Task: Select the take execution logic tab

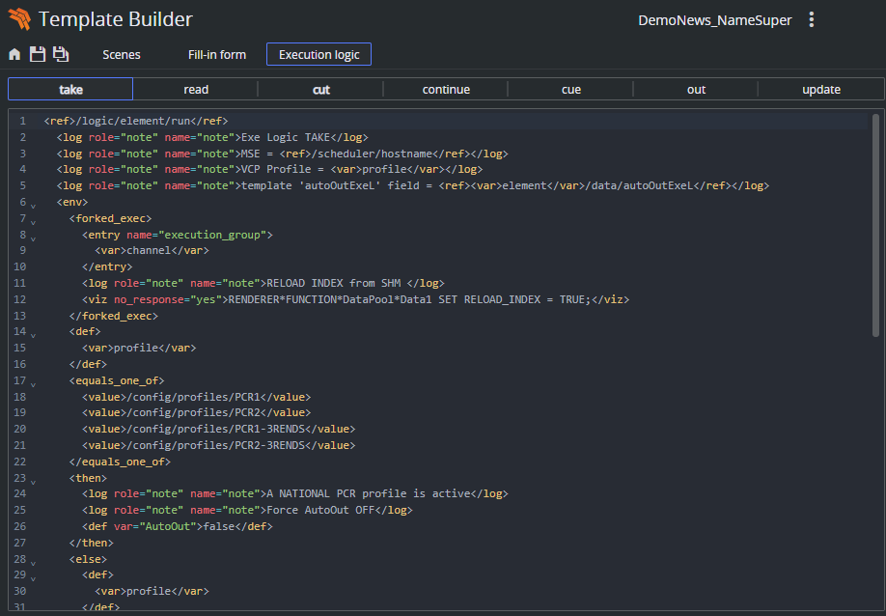Action: click(x=70, y=90)
